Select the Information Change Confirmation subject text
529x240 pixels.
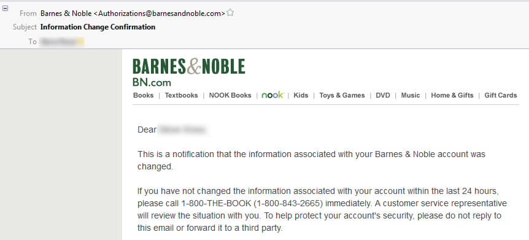98,27
